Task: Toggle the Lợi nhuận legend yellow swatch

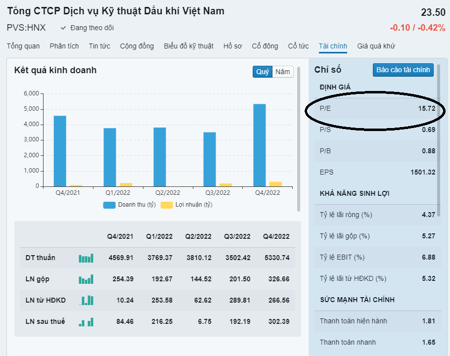Action: click(167, 205)
